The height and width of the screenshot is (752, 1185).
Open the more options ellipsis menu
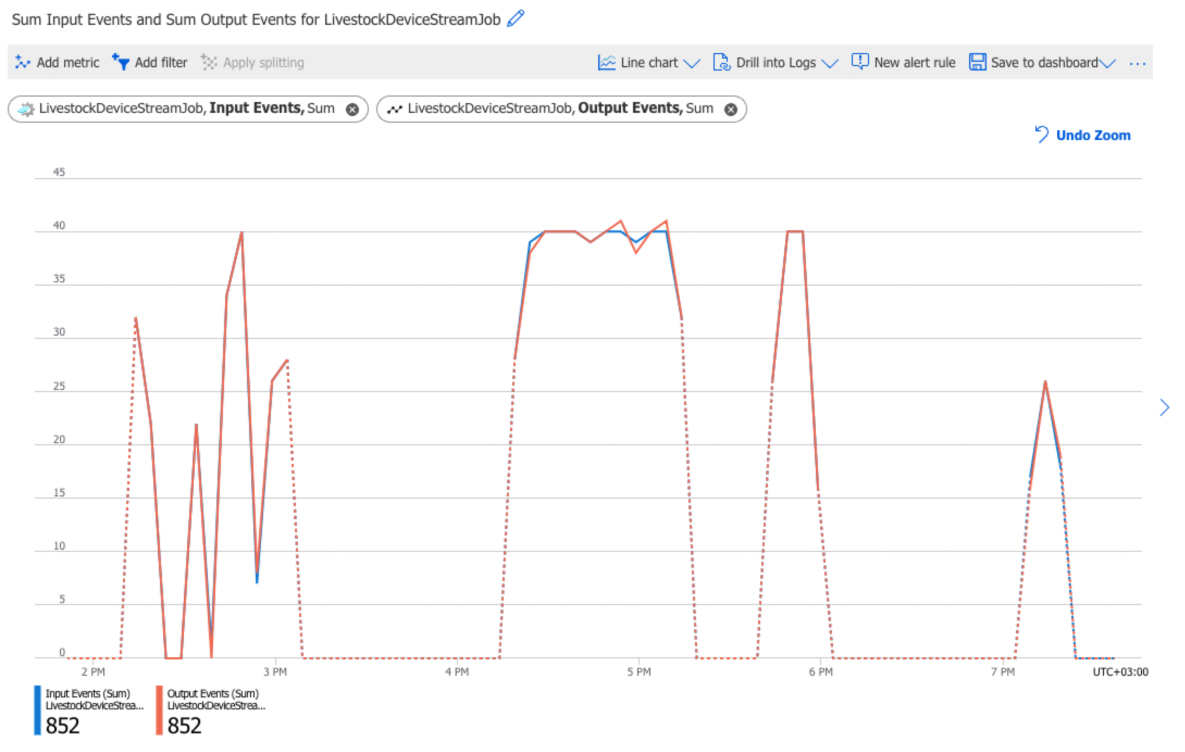tap(1137, 64)
